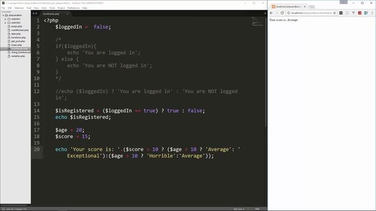
Task: Click the black browser extension icon
Action: coord(341,13)
